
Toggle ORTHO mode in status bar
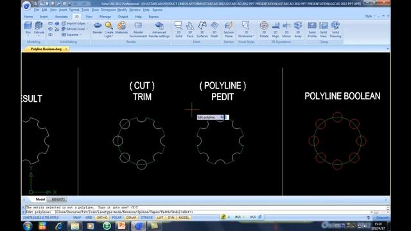[x=102, y=218]
